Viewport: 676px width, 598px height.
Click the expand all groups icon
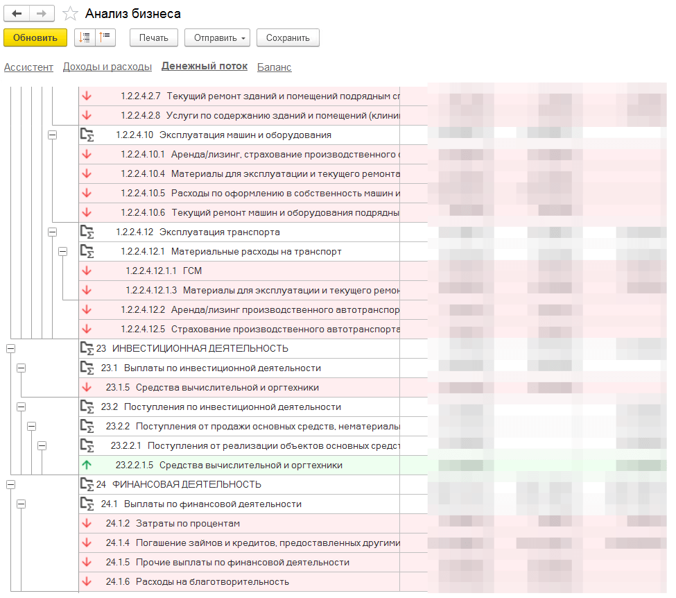85,37
